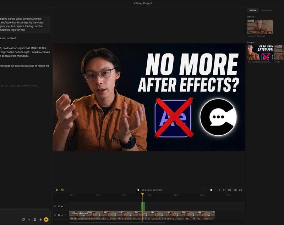Click the 'Videos' section heading
Image resolution: width=284 pixels, height=225 pixels.
tap(250, 17)
